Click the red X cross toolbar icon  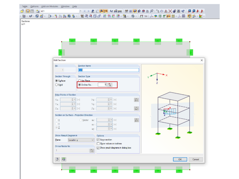(x=170, y=11)
